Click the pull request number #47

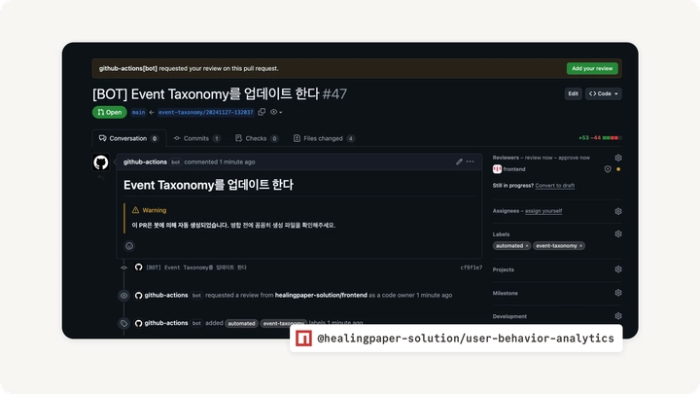coord(334,94)
